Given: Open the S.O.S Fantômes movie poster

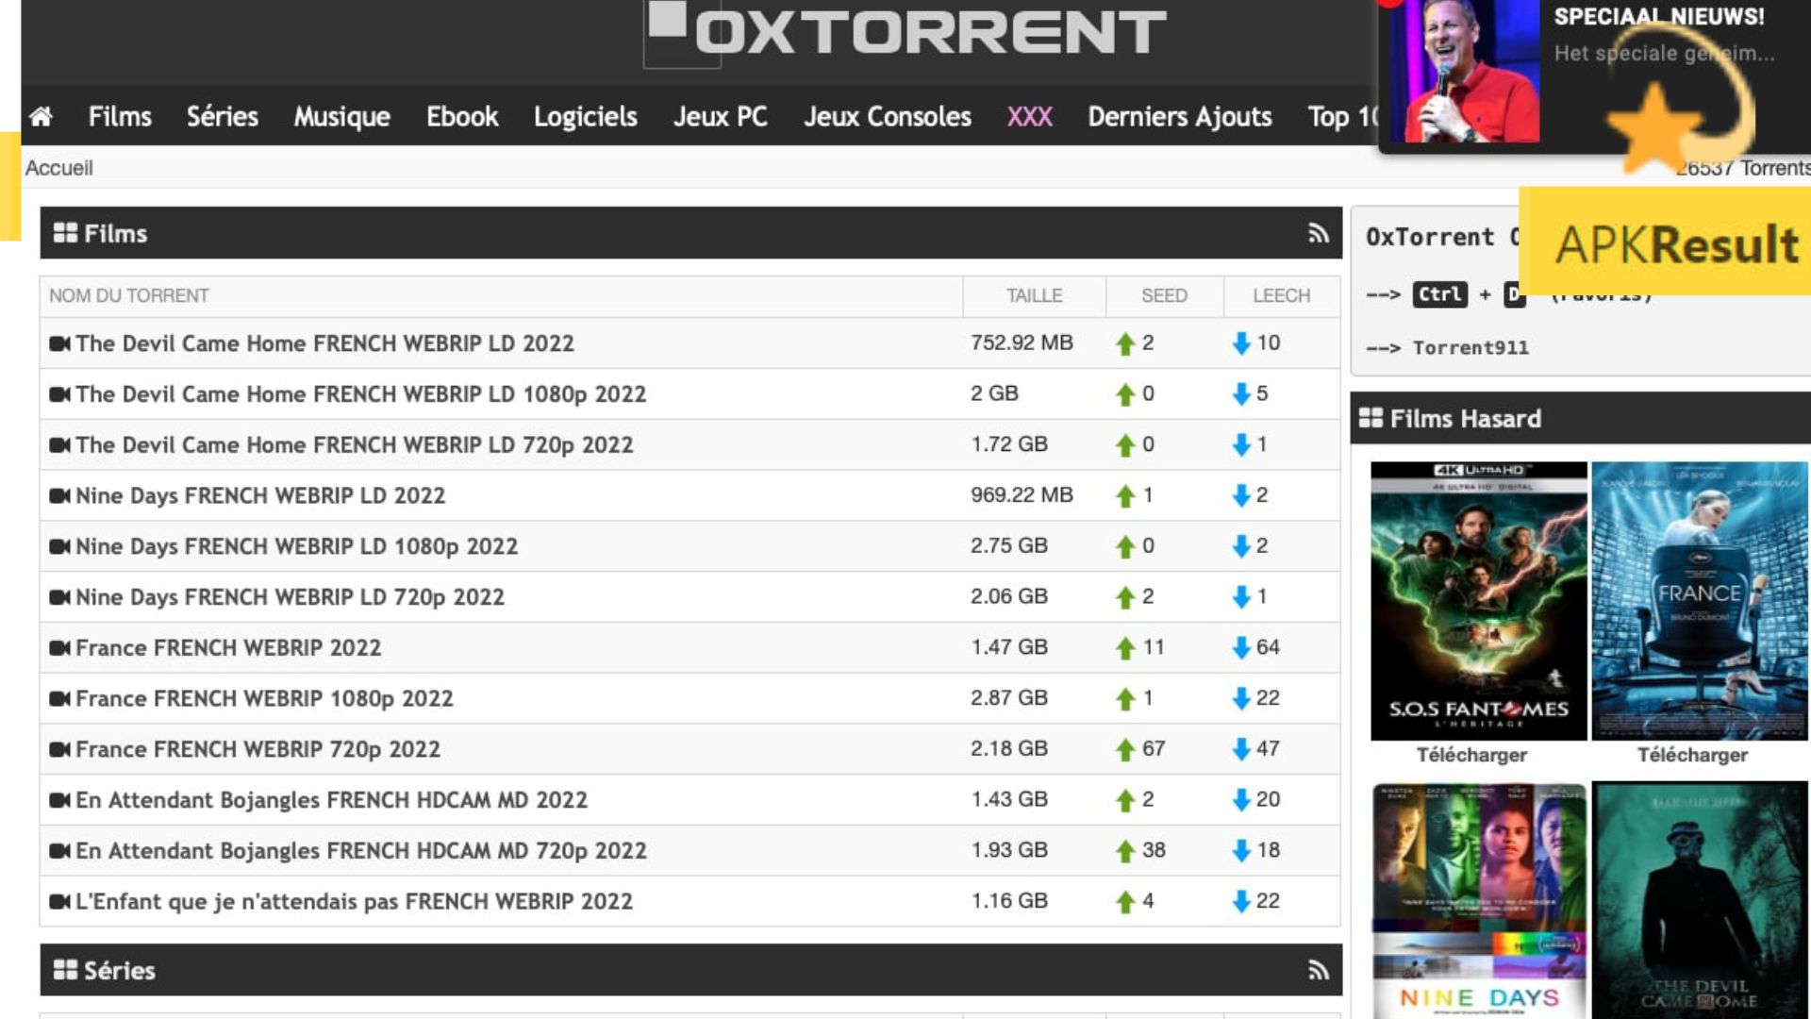Looking at the screenshot, I should pos(1478,601).
